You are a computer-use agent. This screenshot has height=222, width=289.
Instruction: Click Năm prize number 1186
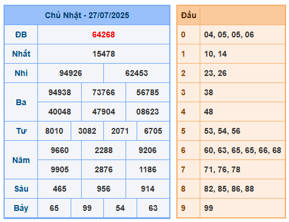coord(148,169)
